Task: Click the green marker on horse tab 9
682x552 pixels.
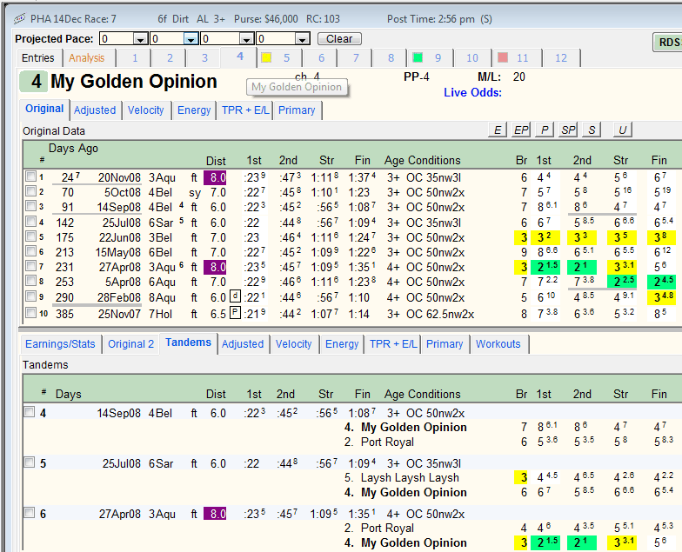Action: pyautogui.click(x=418, y=57)
